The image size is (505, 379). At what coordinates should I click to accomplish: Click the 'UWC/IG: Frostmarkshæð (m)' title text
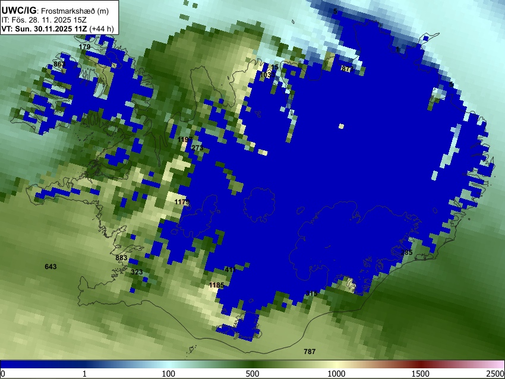tap(55, 11)
